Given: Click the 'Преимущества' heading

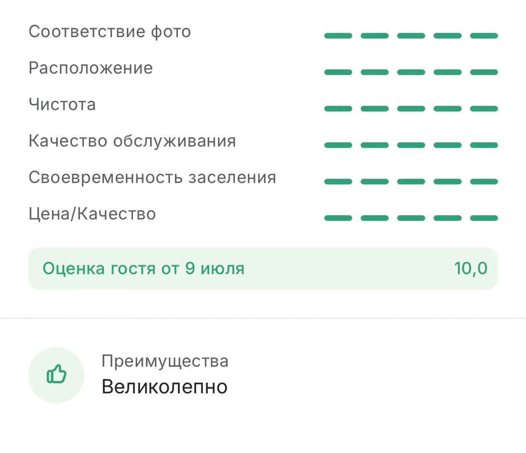Looking at the screenshot, I should (165, 361).
